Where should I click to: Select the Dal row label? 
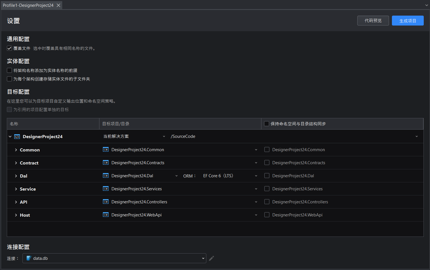[24, 176]
